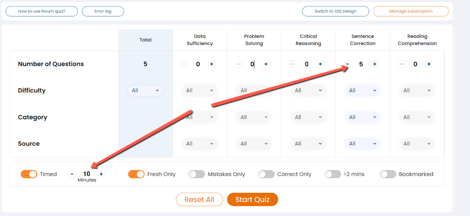The width and height of the screenshot is (470, 216).
Task: Open the Error log page
Action: click(103, 11)
